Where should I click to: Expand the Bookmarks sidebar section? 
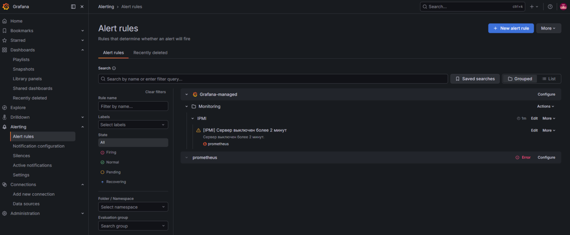click(x=83, y=31)
